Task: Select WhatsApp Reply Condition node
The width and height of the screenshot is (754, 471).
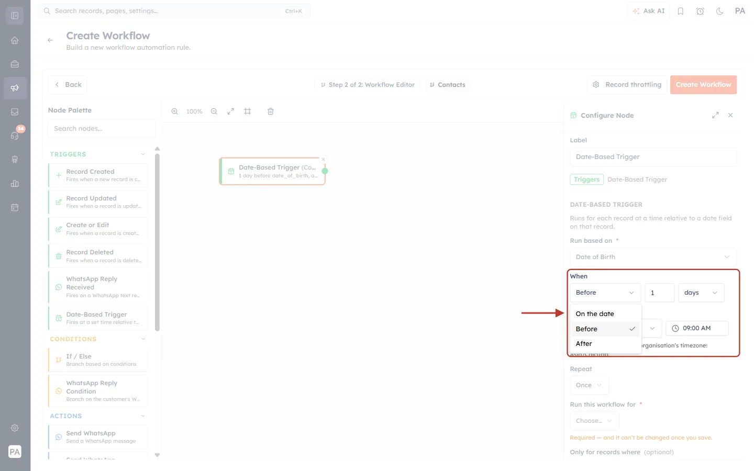Action: tap(98, 391)
